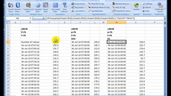Click the Select All corner button
The image size is (171, 96).
8,22
